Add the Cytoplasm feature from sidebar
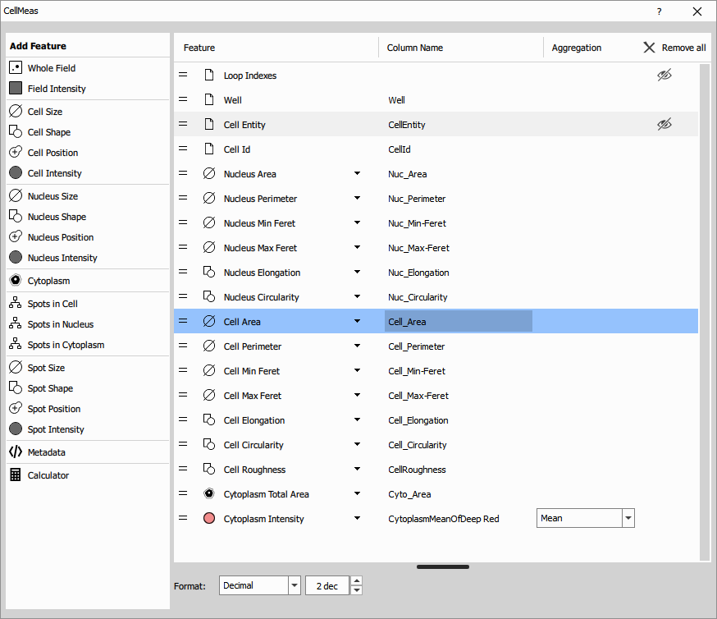Viewport: 717px width, 619px height. point(49,281)
